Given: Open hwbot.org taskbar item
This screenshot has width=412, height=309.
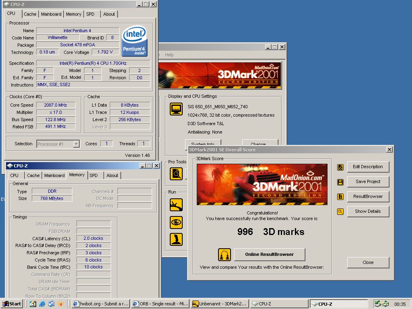Looking at the screenshot, I should tap(101, 304).
